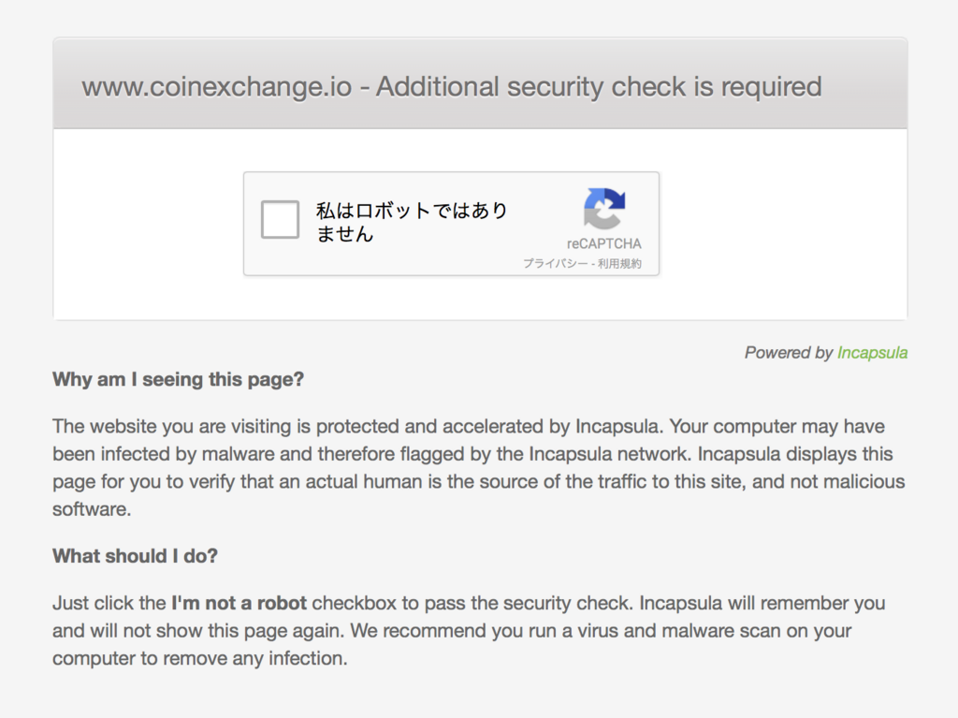This screenshot has height=718, width=958.
Task: Click www.coinexchange.io in the header
Action: 217,87
